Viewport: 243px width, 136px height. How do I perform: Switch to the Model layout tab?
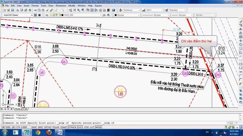(x=17, y=109)
